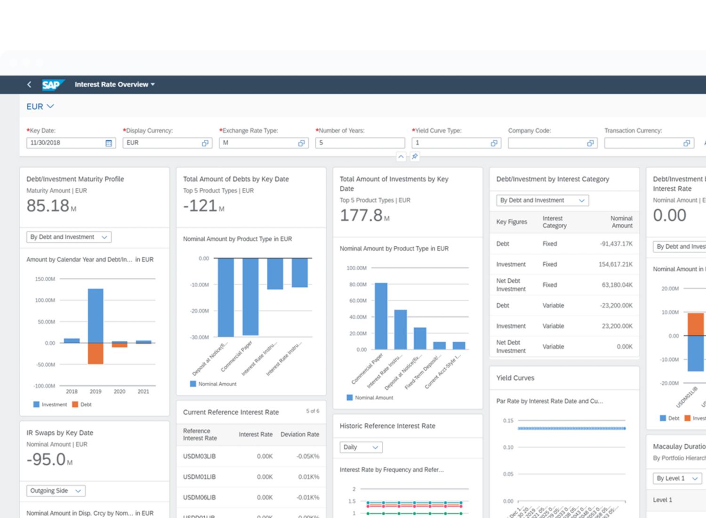Open the Interest Rate Overview title menu
Viewport: 706px width, 518px height.
click(114, 85)
